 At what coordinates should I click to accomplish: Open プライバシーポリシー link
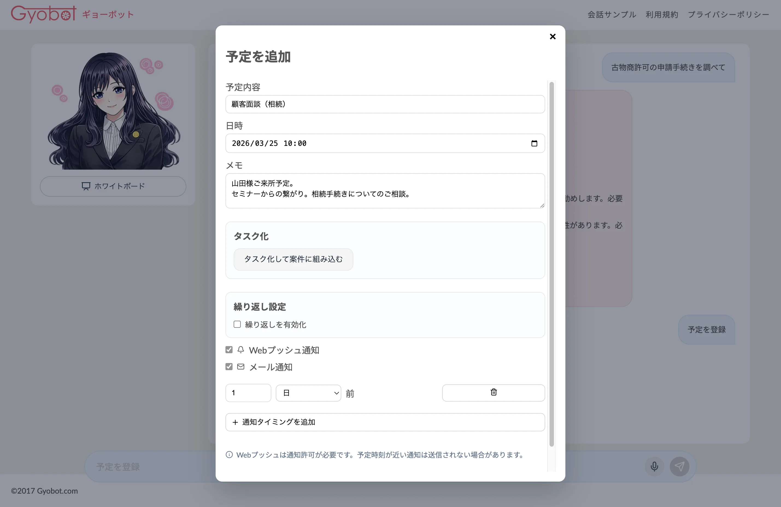pyautogui.click(x=728, y=15)
